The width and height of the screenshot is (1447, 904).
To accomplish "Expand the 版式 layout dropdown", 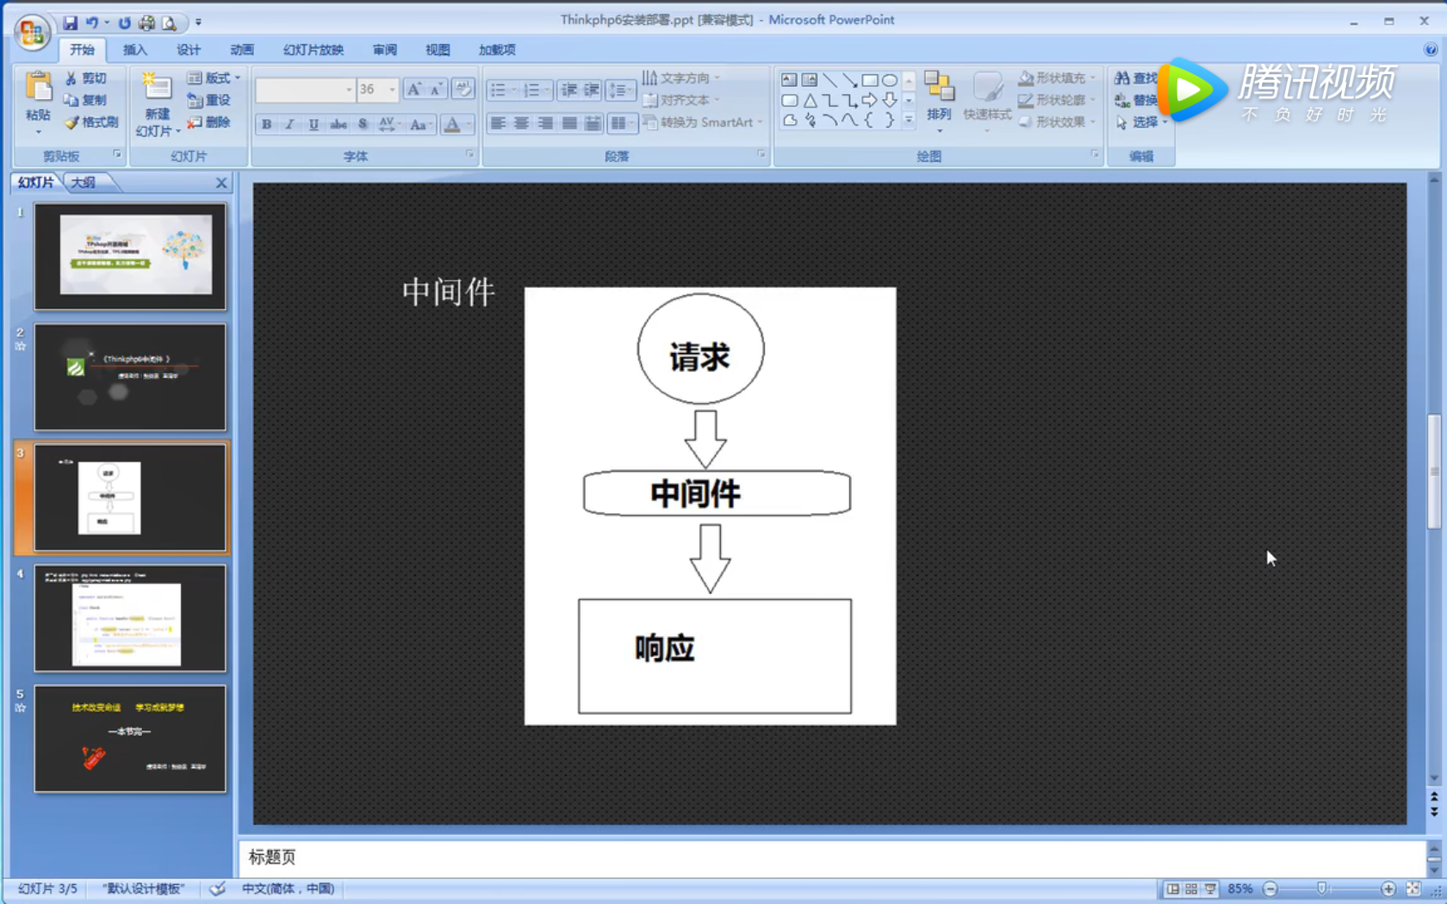I will coord(214,78).
